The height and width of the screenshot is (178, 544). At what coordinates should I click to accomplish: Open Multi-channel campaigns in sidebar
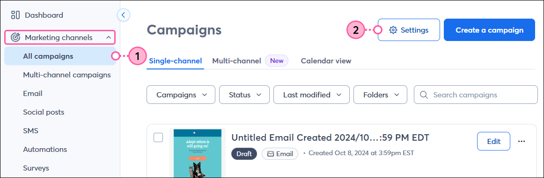coord(67,75)
